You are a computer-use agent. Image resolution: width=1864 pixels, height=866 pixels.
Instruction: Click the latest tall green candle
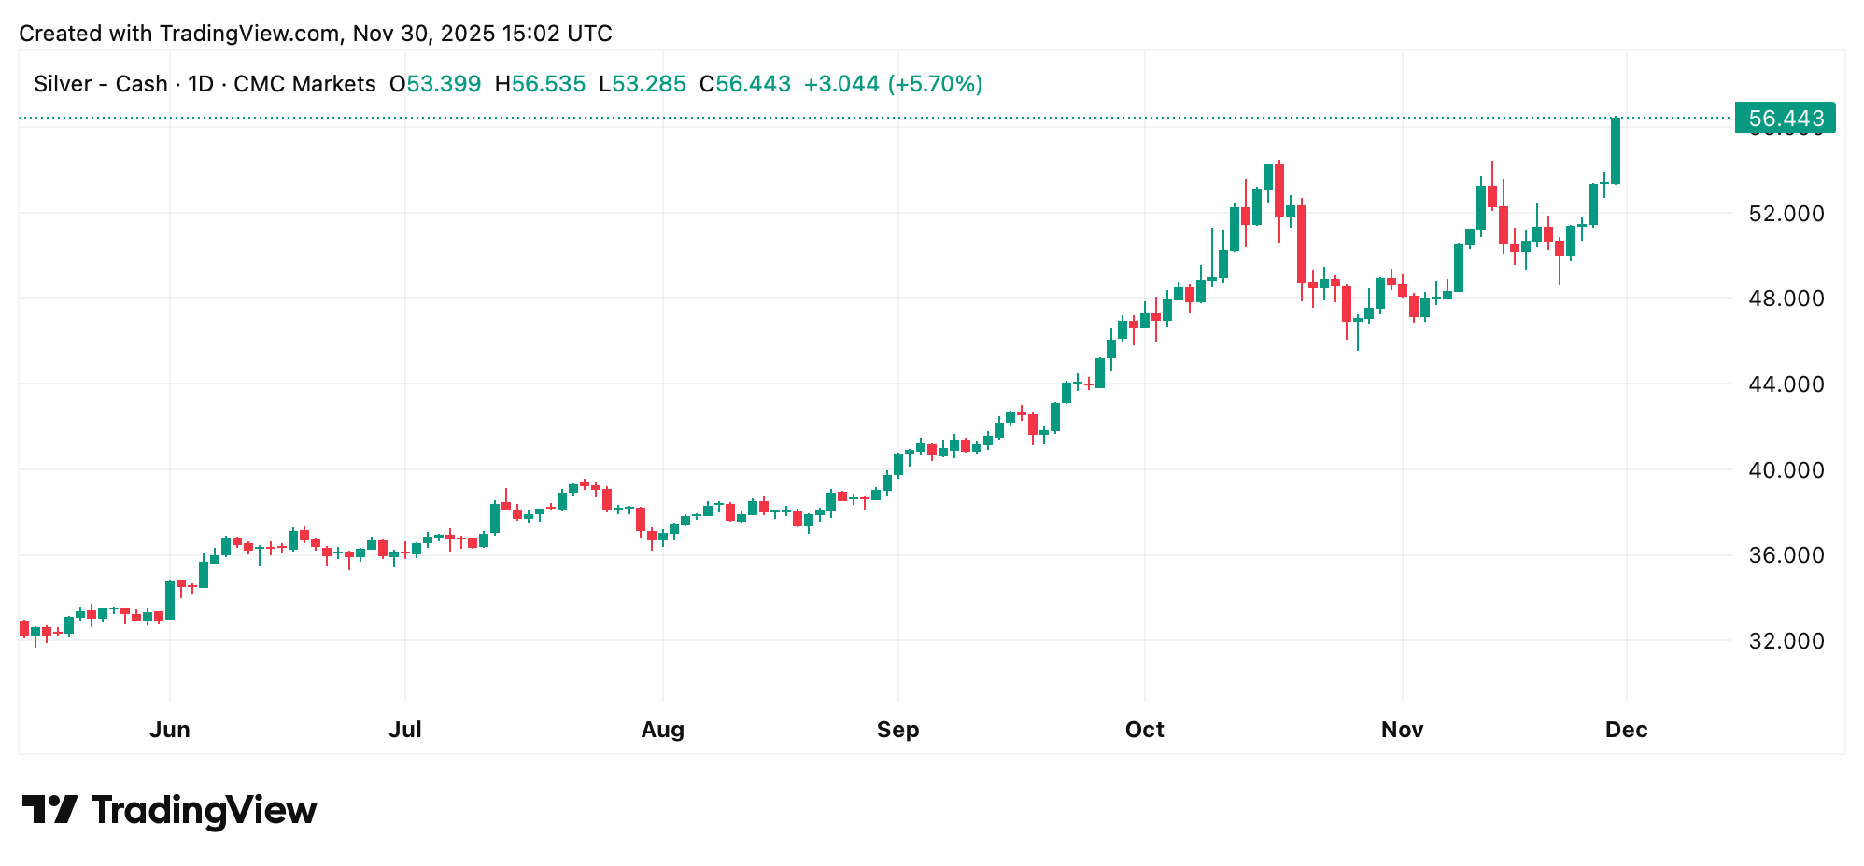[1616, 151]
